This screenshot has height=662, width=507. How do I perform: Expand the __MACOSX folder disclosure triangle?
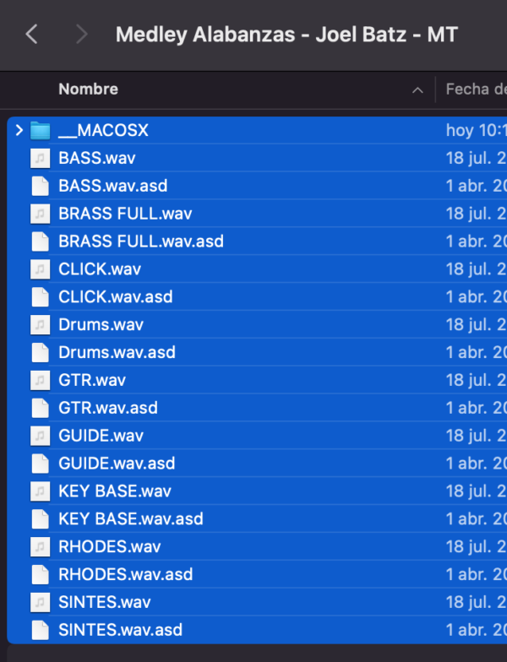click(x=19, y=131)
